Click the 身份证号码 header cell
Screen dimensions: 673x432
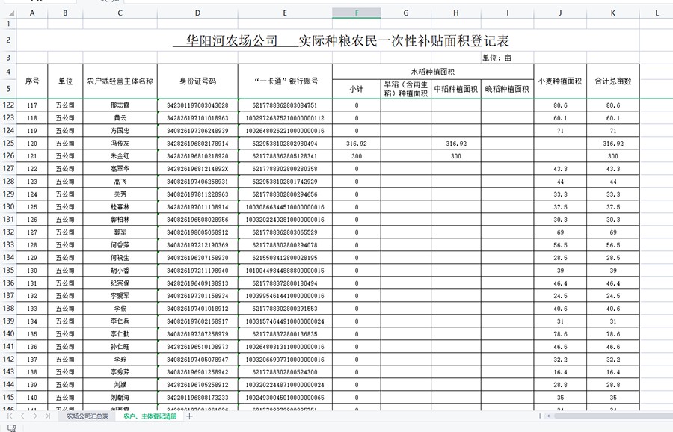(x=197, y=81)
